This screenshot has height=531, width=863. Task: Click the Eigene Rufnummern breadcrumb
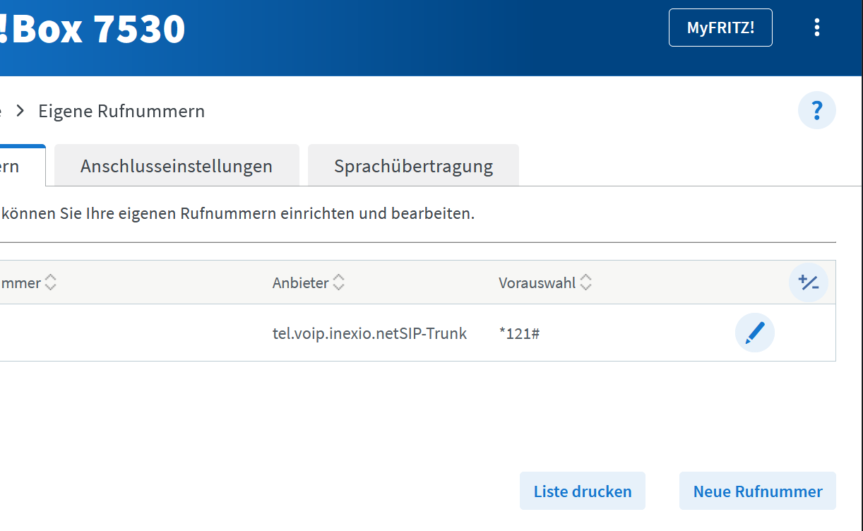click(121, 111)
